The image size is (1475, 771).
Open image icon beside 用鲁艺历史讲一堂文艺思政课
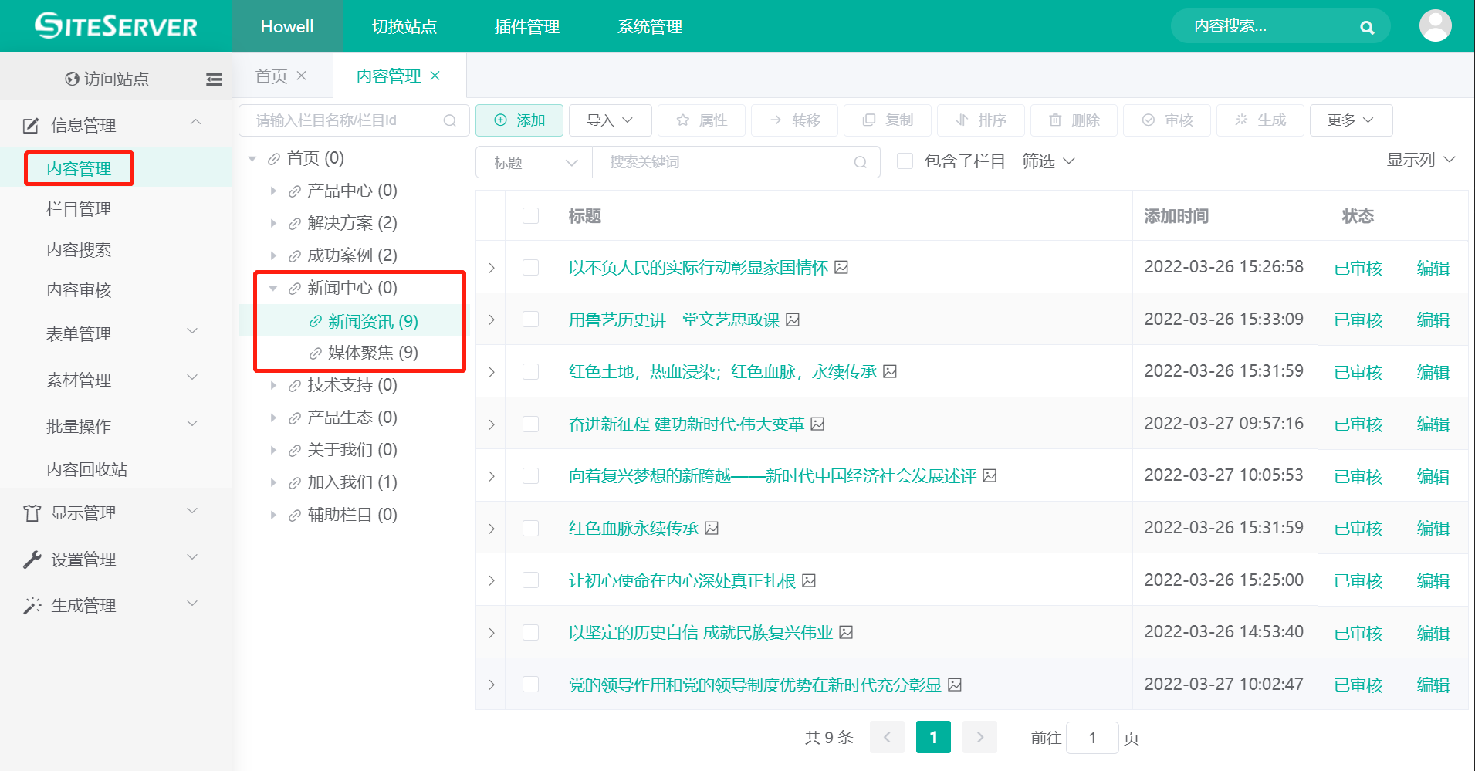click(x=793, y=320)
